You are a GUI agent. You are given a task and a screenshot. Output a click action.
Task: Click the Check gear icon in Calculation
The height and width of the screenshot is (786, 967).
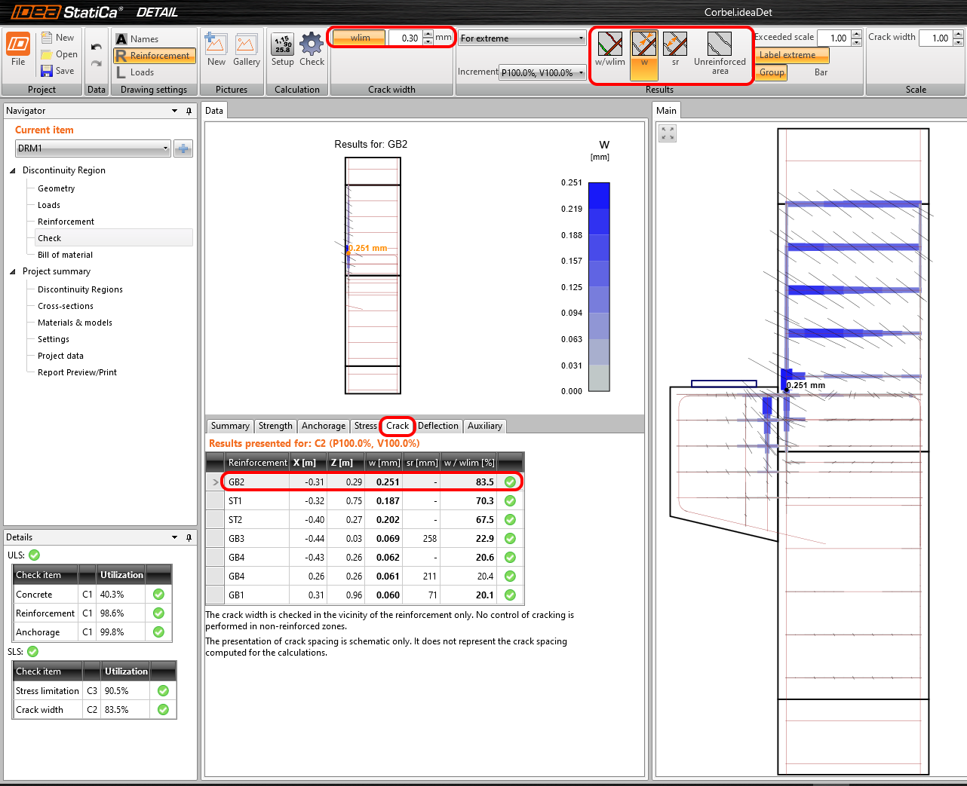pos(312,45)
